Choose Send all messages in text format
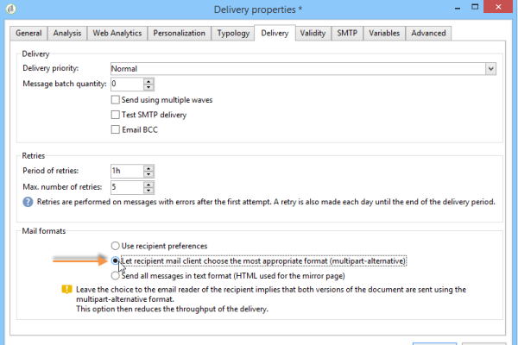Image resolution: width=518 pixels, height=345 pixels. pos(116,275)
